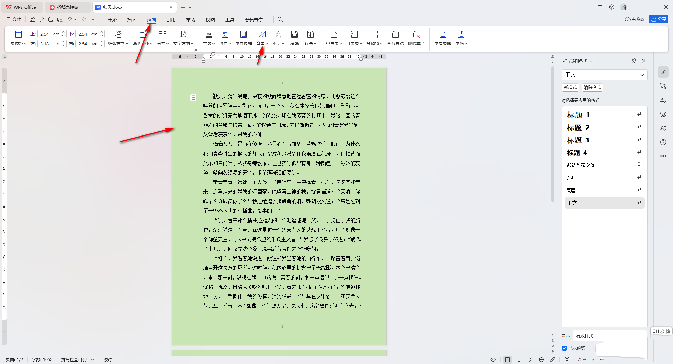Open print preview icon
The height and width of the screenshot is (364, 673).
pyautogui.click(x=60, y=19)
